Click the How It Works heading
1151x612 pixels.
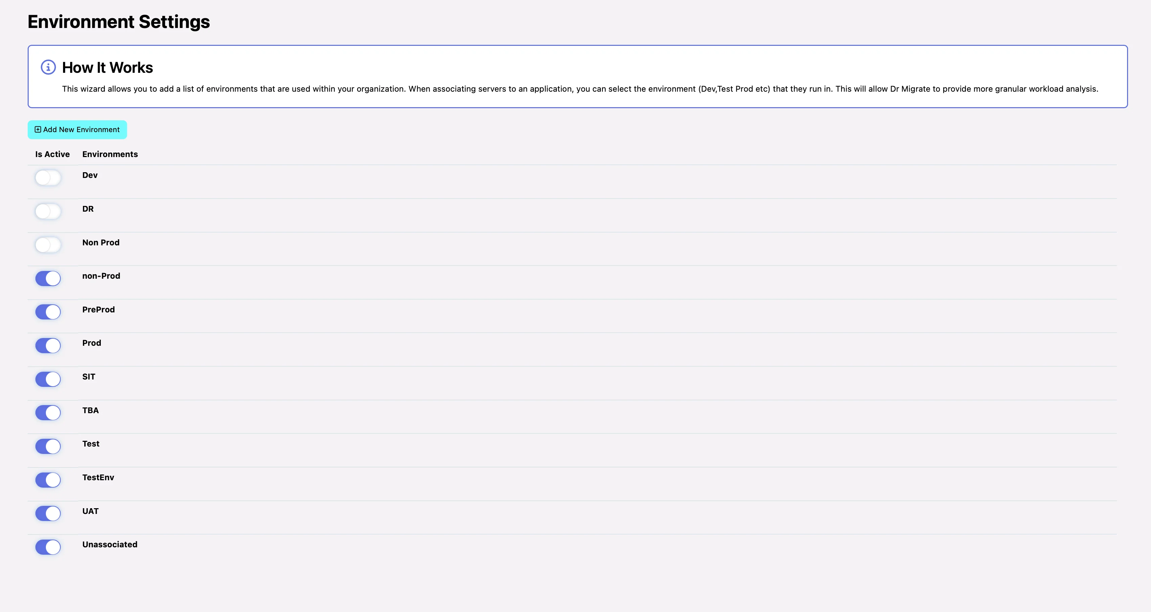(x=107, y=67)
